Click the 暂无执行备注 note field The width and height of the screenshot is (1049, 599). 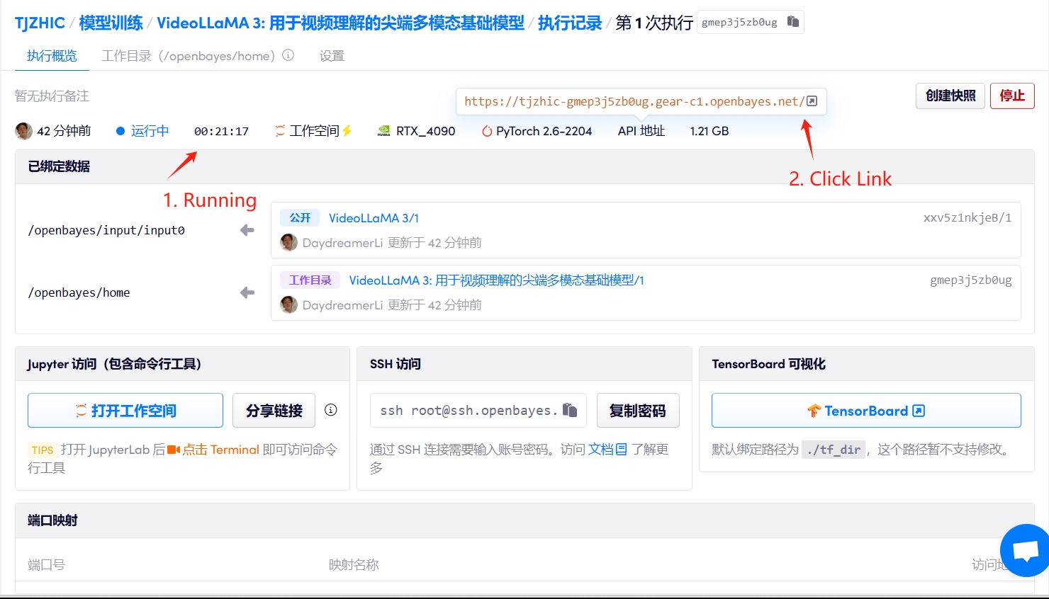point(52,96)
